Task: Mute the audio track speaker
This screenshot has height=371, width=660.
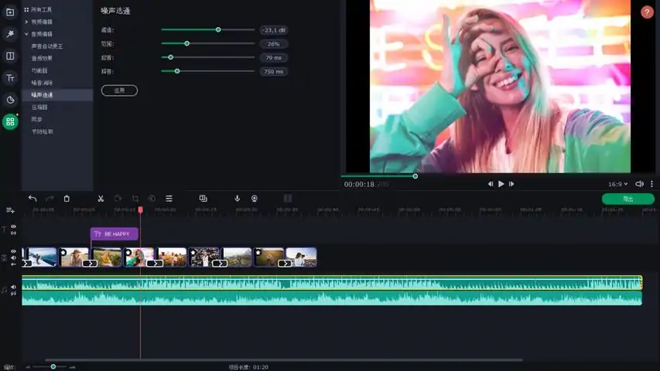Action: pyautogui.click(x=13, y=287)
